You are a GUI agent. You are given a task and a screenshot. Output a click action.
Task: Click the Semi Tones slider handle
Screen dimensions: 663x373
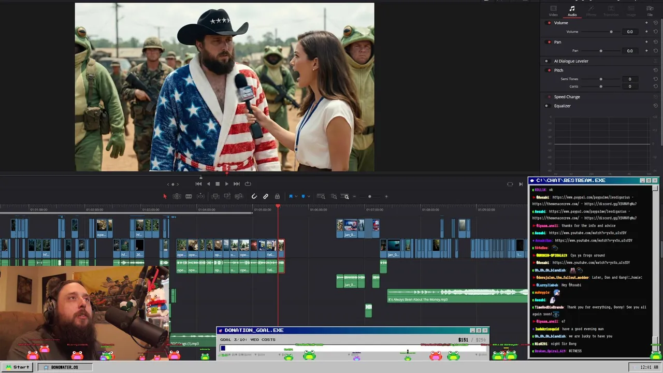[x=601, y=79]
